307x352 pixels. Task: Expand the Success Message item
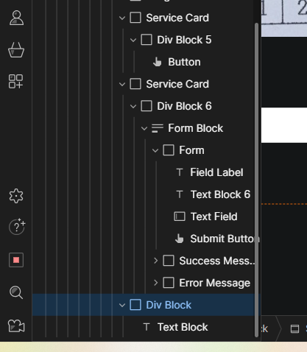(x=155, y=261)
